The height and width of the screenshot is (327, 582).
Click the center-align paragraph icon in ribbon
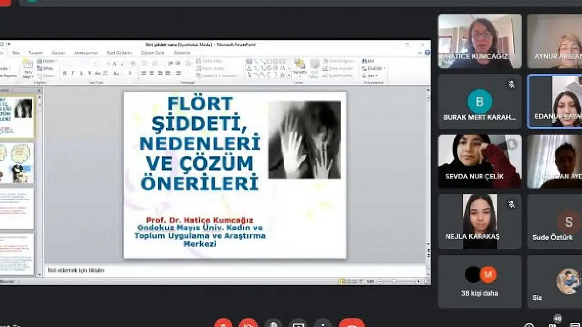152,74
